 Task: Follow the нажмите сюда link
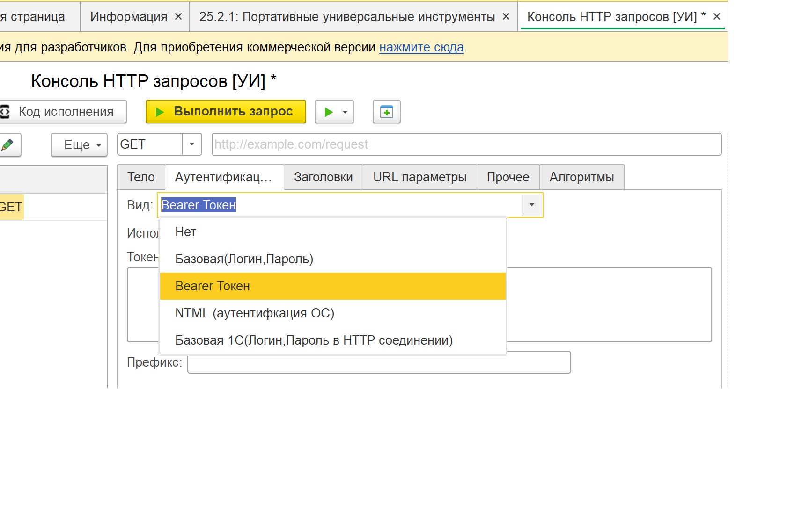[421, 47]
